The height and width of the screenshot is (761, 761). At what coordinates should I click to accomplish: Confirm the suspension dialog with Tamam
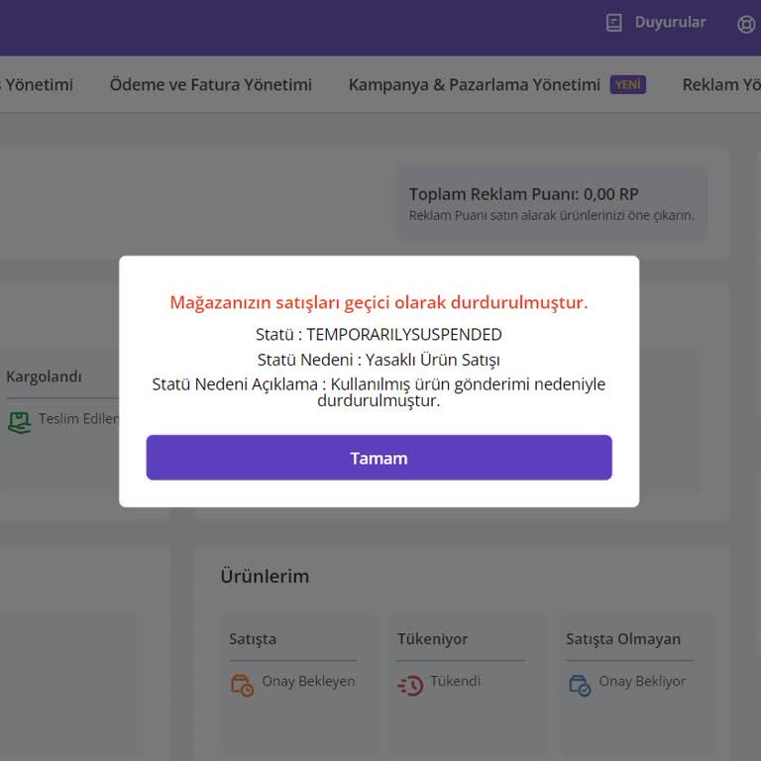point(379,458)
